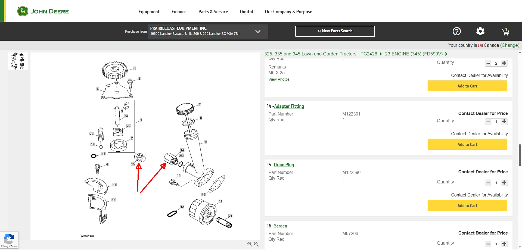
Task: Click chevron after PC2428 breadcrumb
Action: (x=381, y=54)
